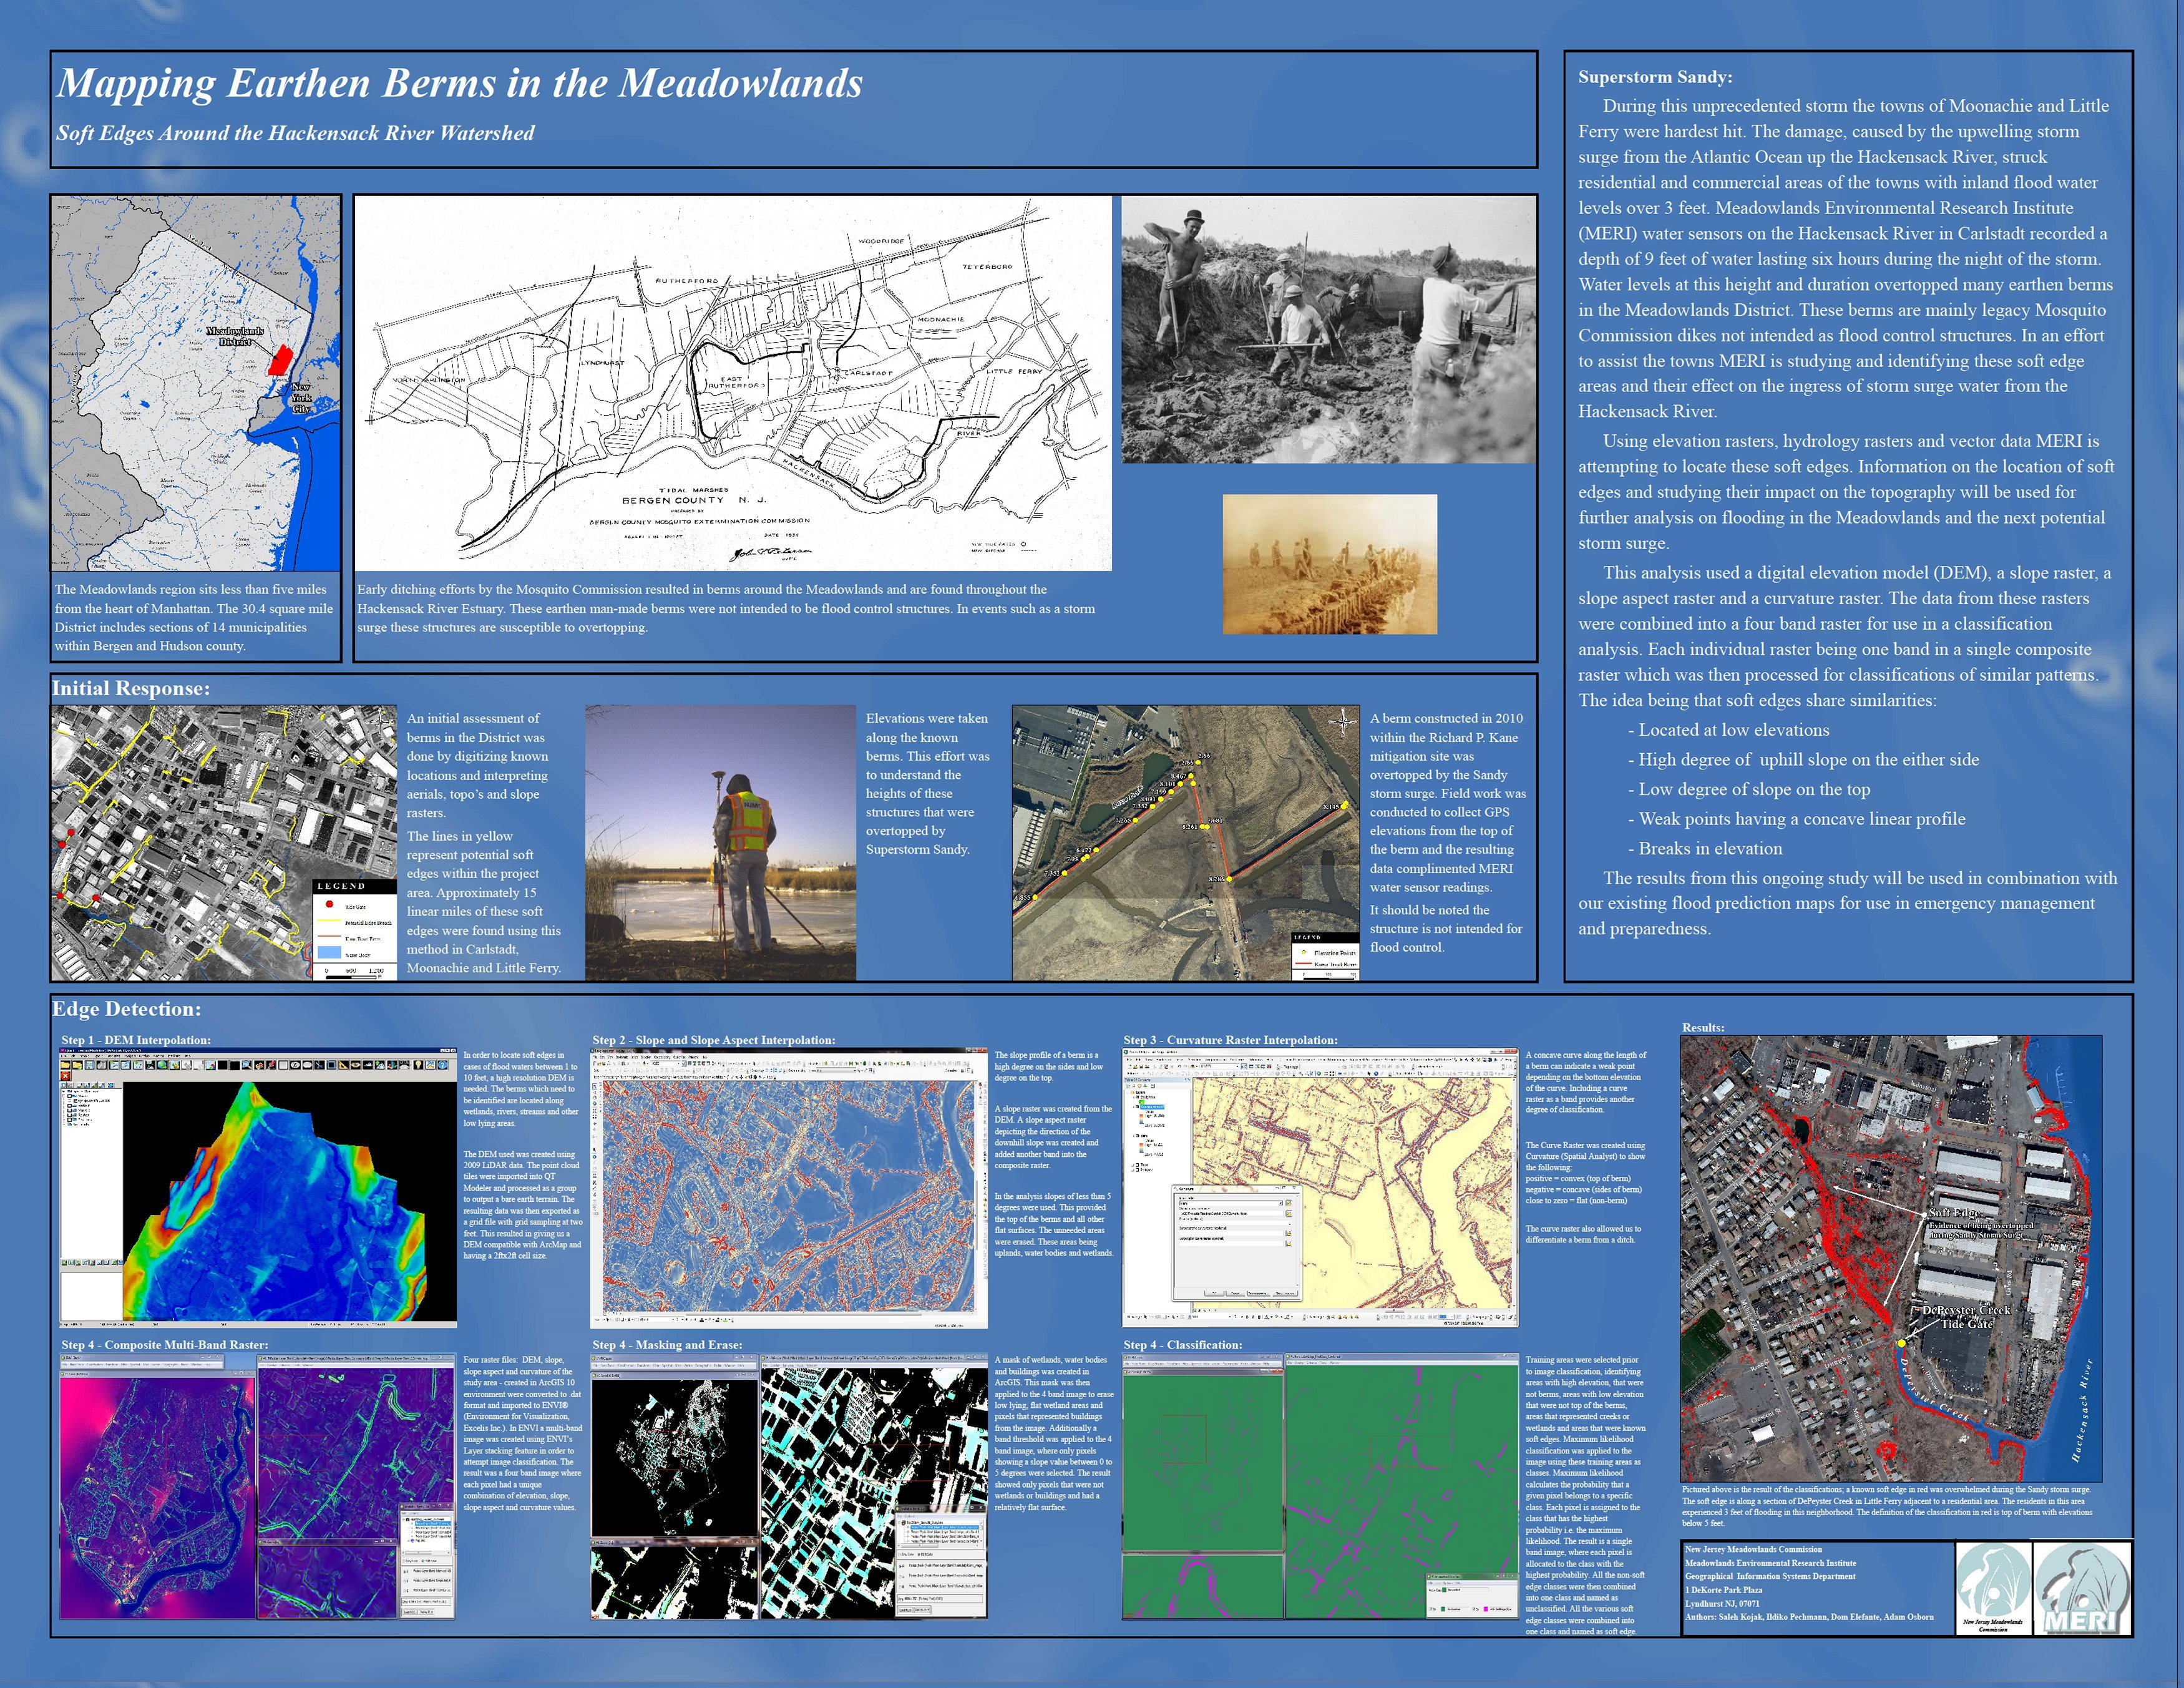Open the map scale dropdown in curvature ArcMap window
The image size is (2184, 1688).
(x=1237, y=1067)
